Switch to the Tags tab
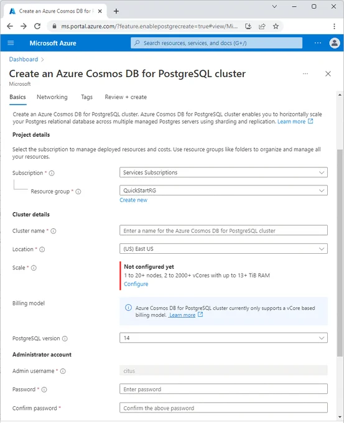Screen dimensions: 344x423 86,97
